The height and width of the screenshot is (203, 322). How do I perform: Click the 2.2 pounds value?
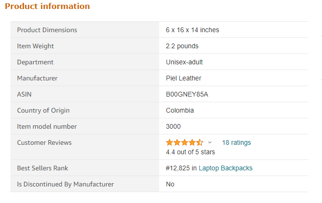click(x=182, y=46)
